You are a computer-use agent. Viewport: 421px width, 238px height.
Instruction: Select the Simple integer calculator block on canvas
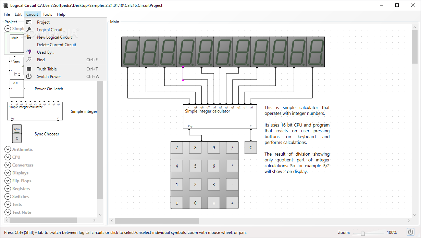220,117
